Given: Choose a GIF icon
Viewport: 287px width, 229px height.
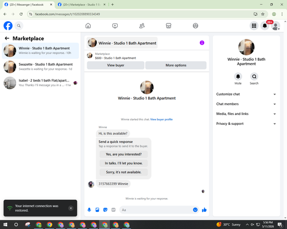Looking at the screenshot, I should coord(113,210).
